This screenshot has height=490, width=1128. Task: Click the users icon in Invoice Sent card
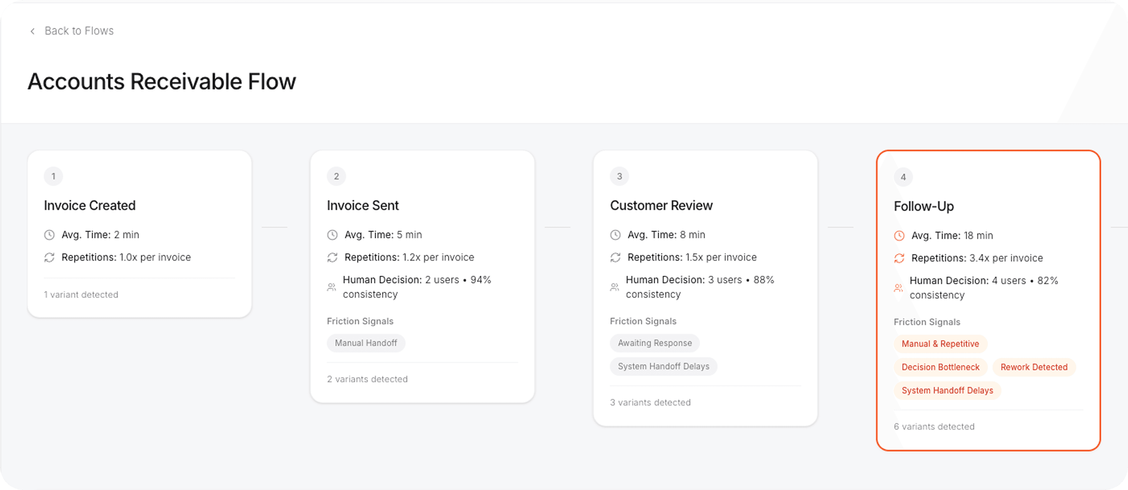pos(331,287)
